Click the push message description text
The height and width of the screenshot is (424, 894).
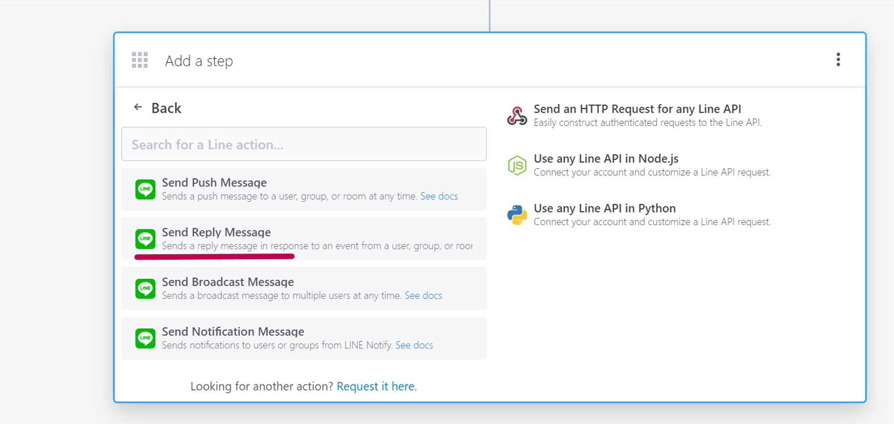click(290, 196)
